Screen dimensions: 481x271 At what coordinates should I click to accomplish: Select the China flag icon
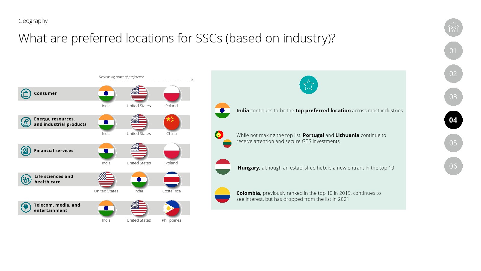tap(172, 122)
